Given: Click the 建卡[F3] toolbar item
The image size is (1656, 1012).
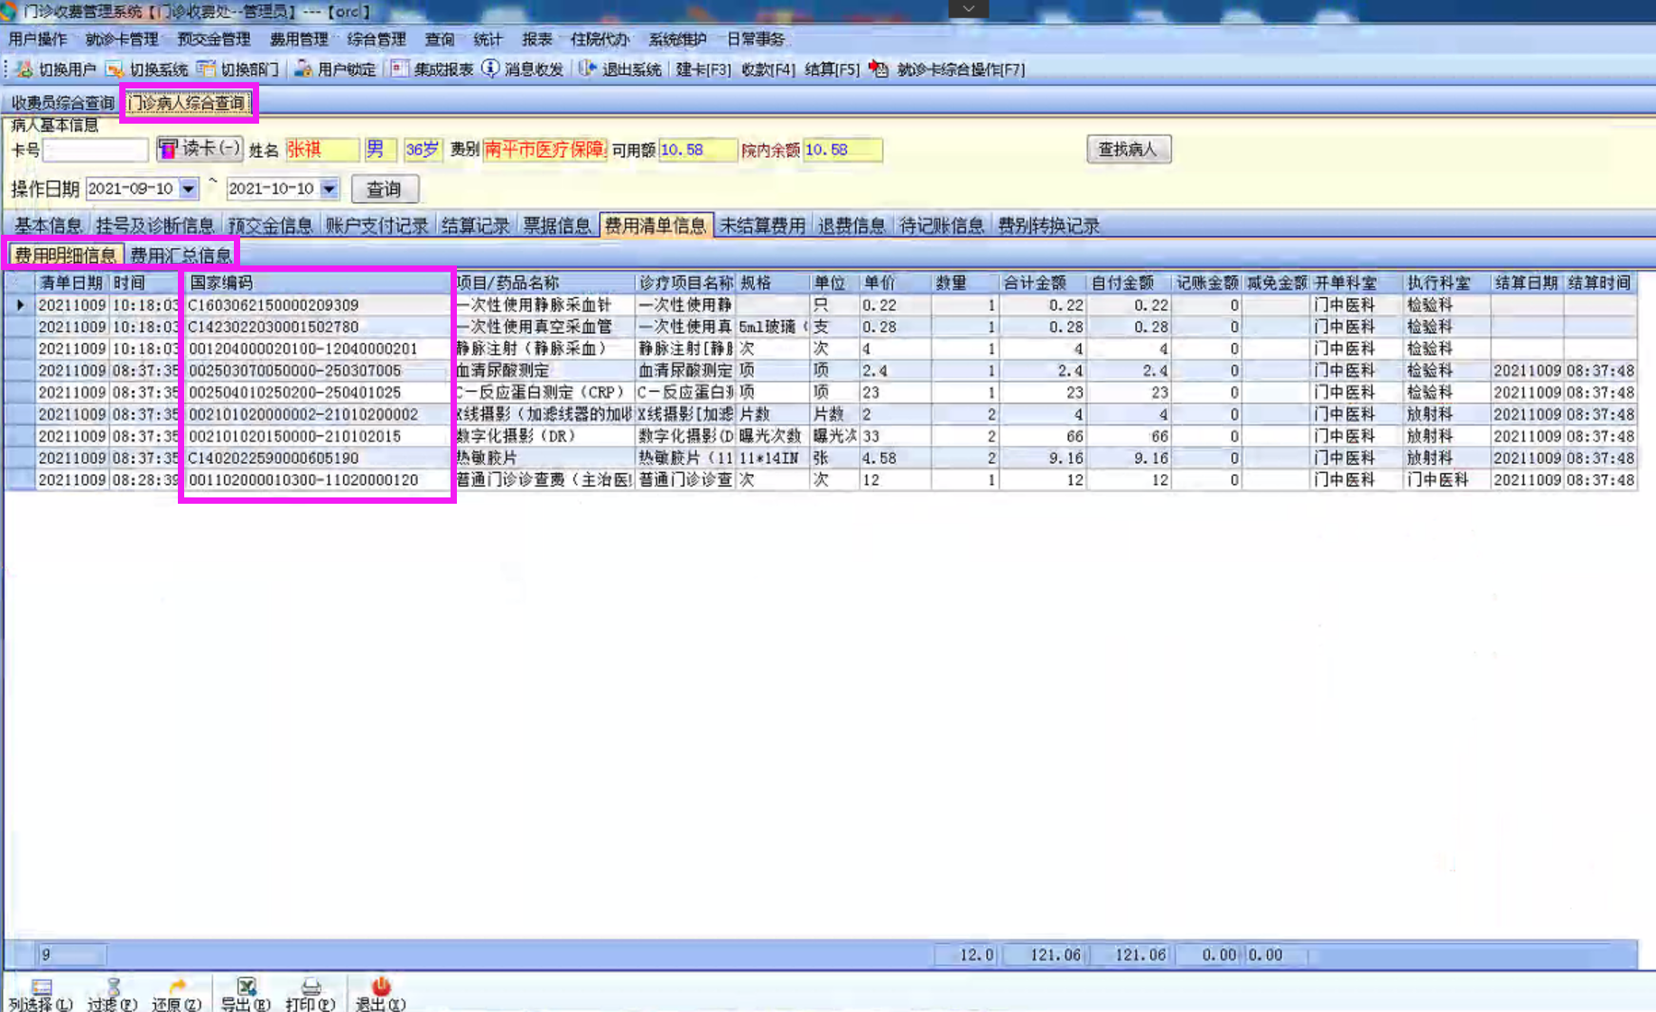Looking at the screenshot, I should click(703, 70).
